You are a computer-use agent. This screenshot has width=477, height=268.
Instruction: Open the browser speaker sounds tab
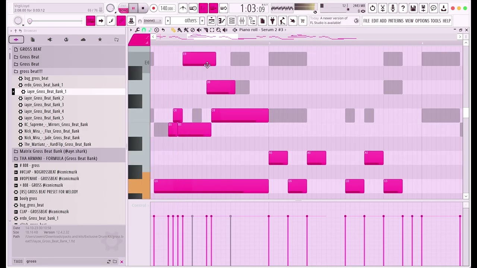50,39
